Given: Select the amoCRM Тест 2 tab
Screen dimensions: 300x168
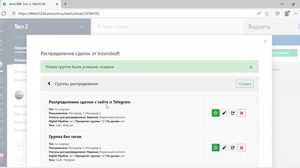Looking at the screenshot, I should pos(30,4).
